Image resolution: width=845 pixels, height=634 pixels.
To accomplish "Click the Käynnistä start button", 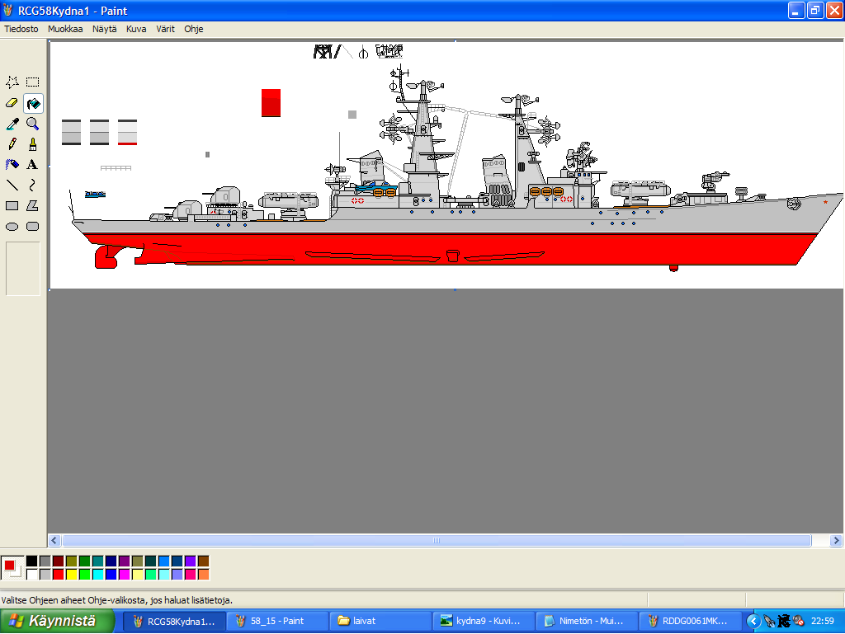I will coord(56,621).
